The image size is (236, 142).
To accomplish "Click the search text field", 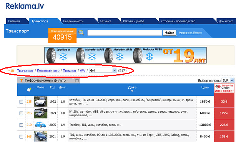I will [125, 33].
